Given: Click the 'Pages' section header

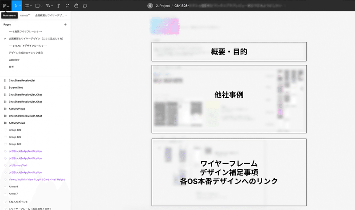Looking at the screenshot, I should pyautogui.click(x=7, y=24).
